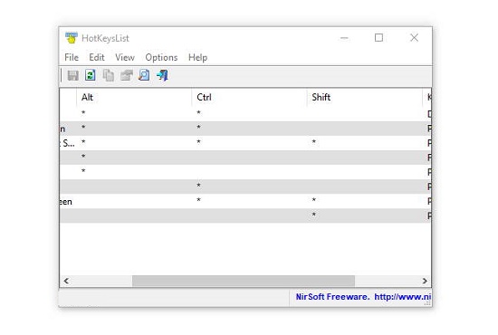The image size is (498, 335).
Task: Open the NirSoft Freeware website link
Action: pyautogui.click(x=363, y=297)
